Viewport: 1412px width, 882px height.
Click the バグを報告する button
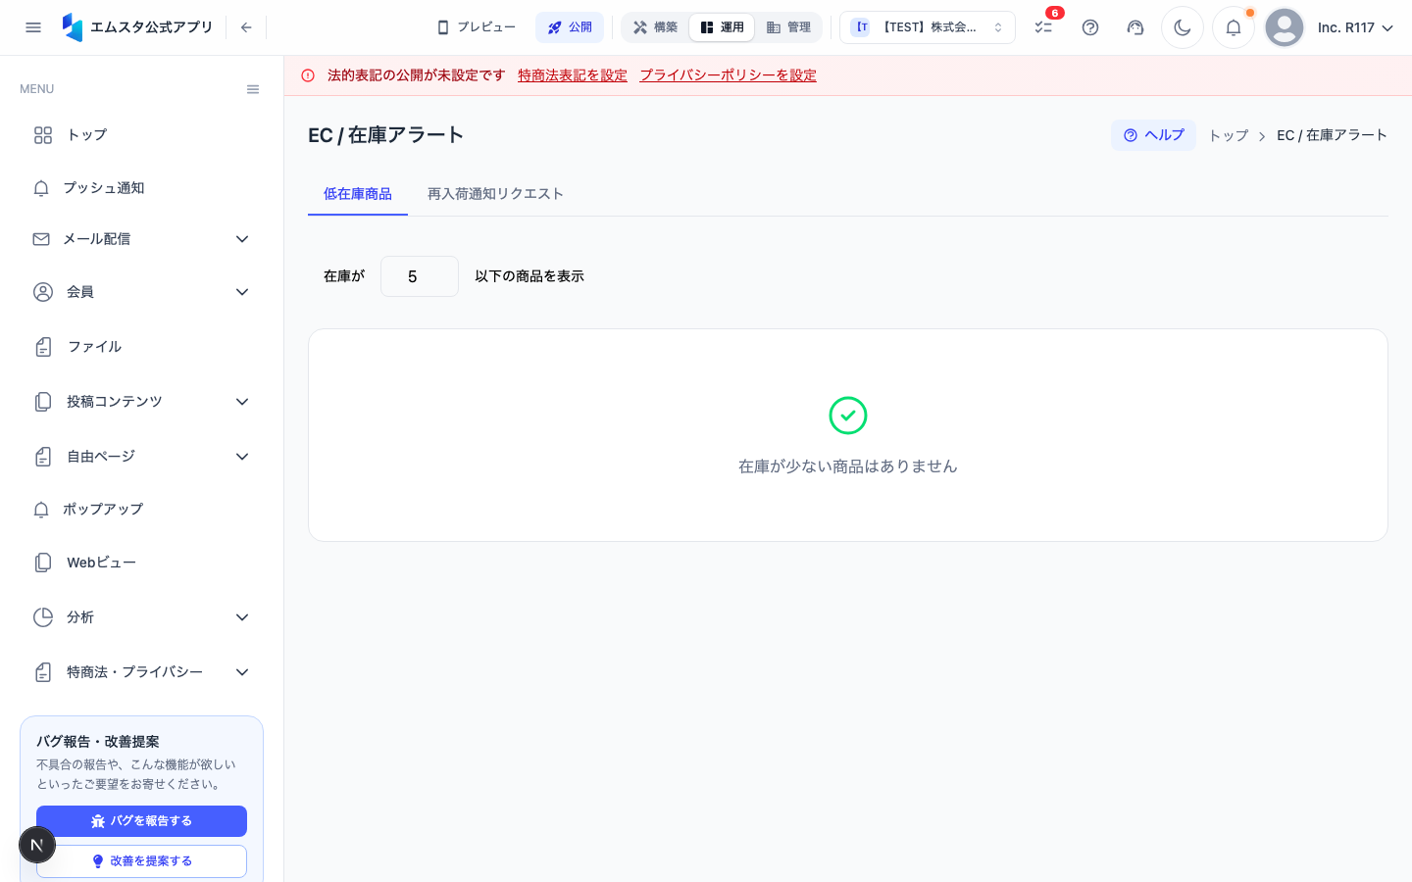point(141,821)
